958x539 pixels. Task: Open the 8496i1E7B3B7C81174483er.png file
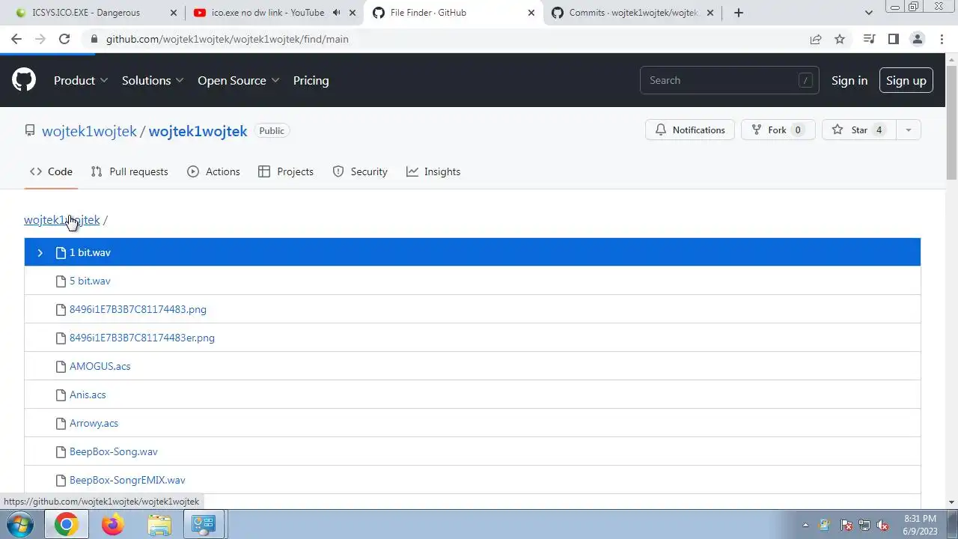142,338
